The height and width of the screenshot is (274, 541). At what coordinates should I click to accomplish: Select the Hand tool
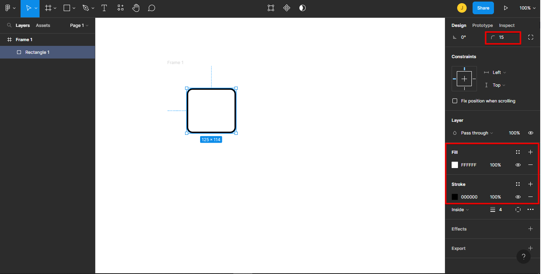point(136,8)
